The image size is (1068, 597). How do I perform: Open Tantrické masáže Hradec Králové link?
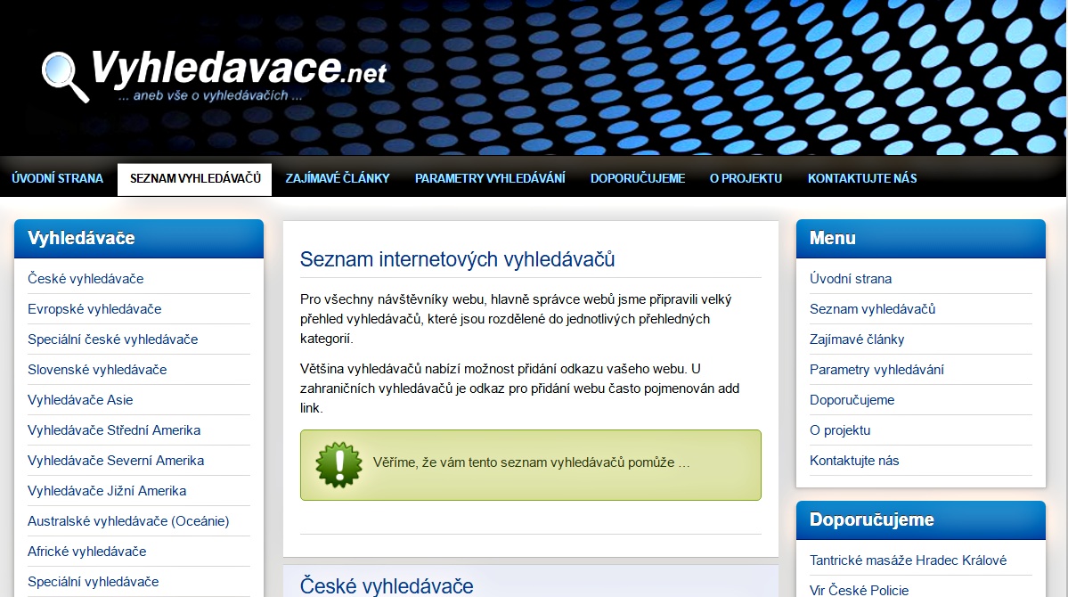[x=908, y=560]
